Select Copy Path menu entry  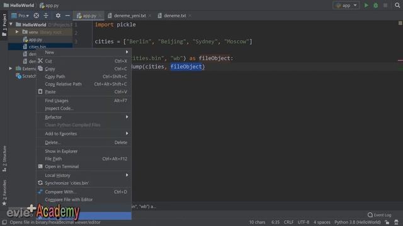[x=84, y=77]
